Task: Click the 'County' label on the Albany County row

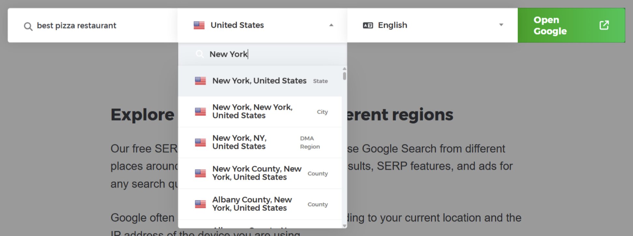Action: pyautogui.click(x=318, y=204)
